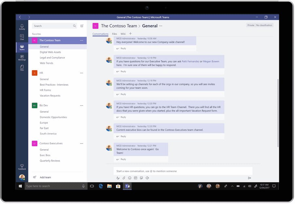Open the Meetings section
Viewport: 295px width, 204px height.
22,57
